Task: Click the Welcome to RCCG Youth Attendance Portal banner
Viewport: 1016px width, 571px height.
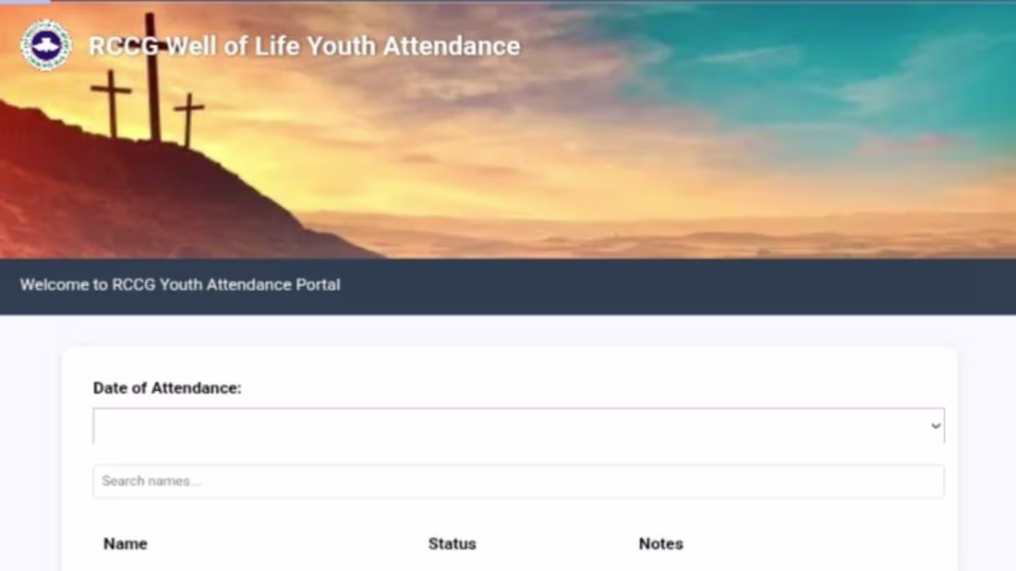Action: pyautogui.click(x=181, y=285)
